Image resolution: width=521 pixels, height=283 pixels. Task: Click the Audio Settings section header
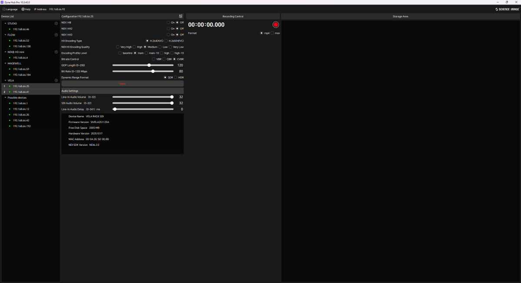[122, 91]
